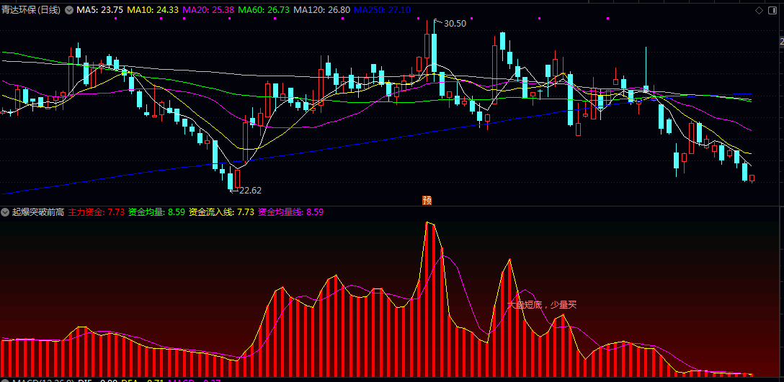The width and height of the screenshot is (784, 382).
Task: Click the diamond icon at top right
Action: click(759, 11)
